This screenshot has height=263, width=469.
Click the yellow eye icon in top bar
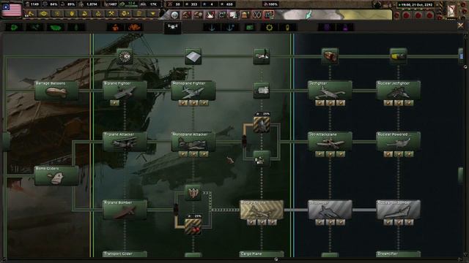coord(44,14)
